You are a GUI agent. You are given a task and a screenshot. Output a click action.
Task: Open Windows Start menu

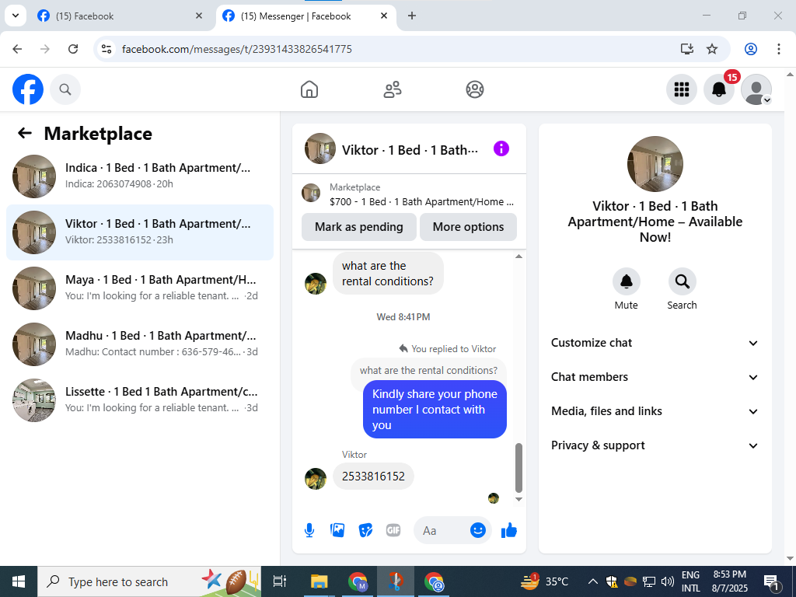coord(19,581)
